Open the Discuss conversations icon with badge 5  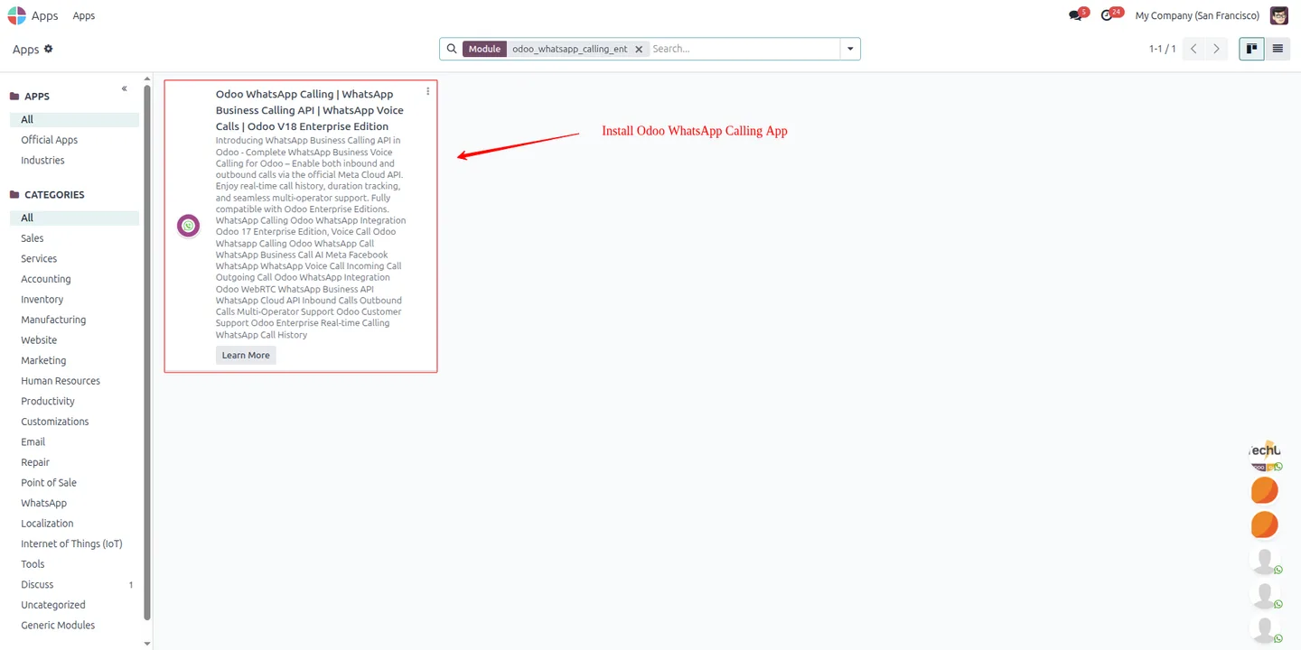(x=1075, y=15)
